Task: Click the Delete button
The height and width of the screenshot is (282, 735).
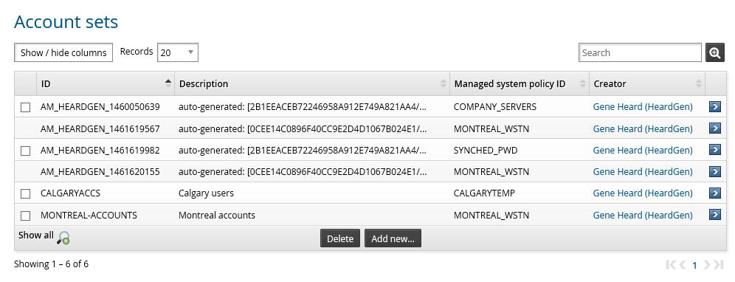Action: point(340,238)
